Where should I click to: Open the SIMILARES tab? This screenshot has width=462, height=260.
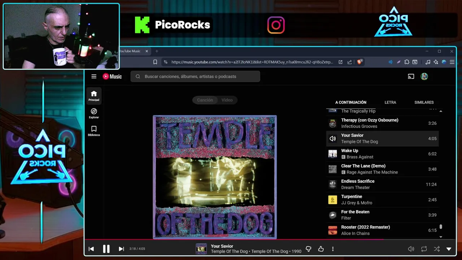[x=424, y=103]
